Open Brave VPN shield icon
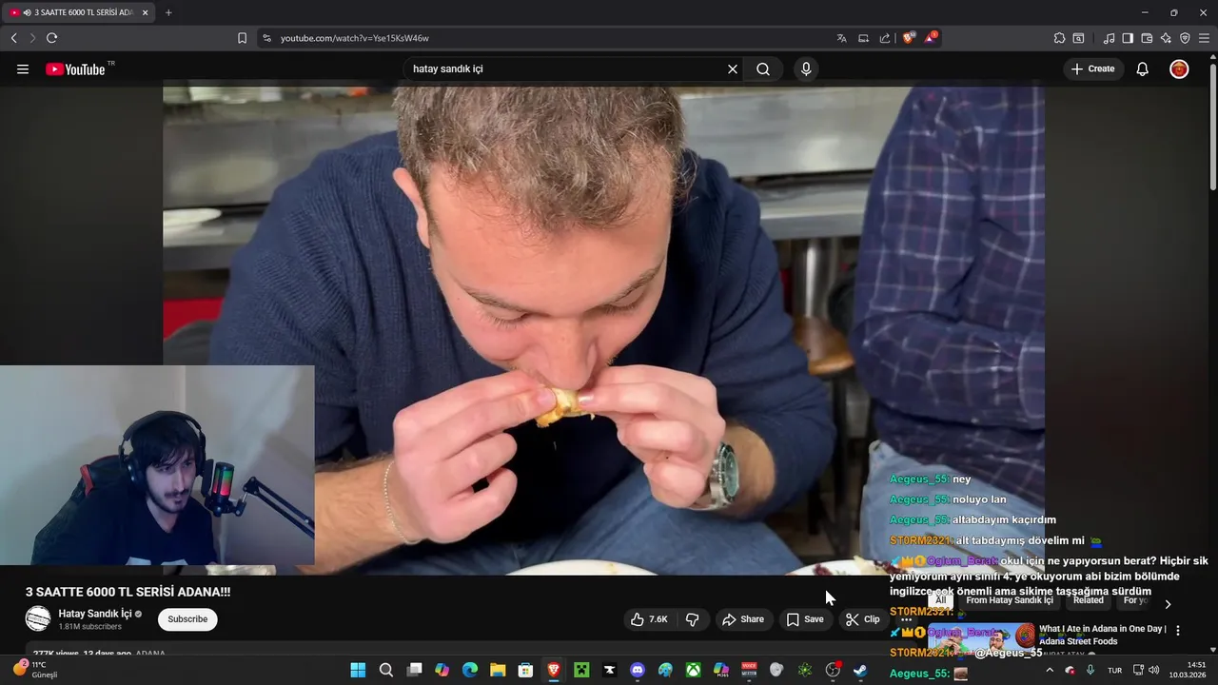The height and width of the screenshot is (685, 1218). 1185,38
